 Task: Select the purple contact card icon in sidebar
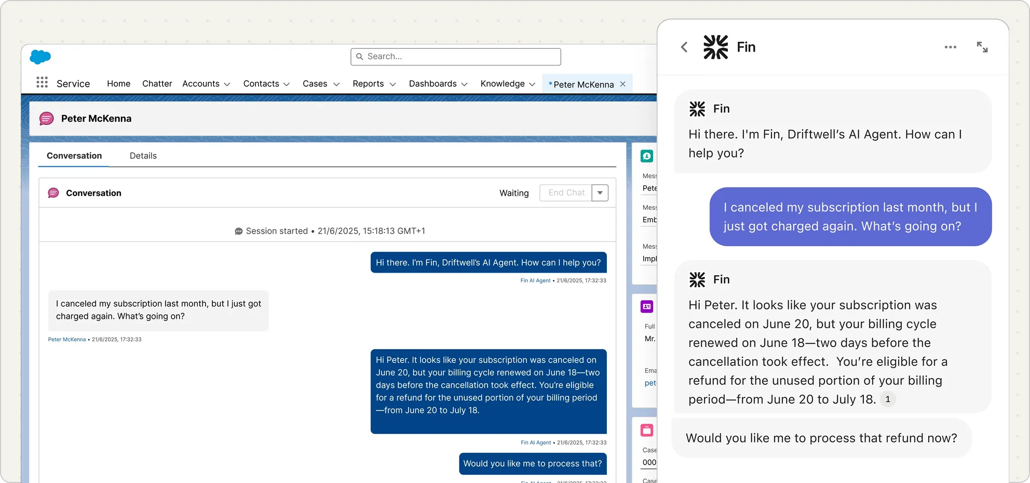tap(646, 306)
